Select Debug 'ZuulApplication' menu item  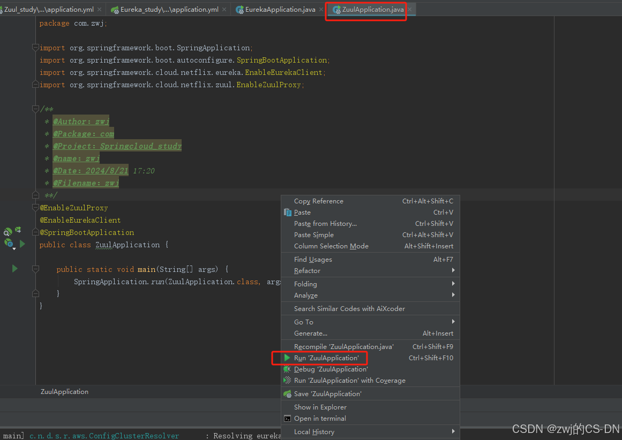point(371,369)
